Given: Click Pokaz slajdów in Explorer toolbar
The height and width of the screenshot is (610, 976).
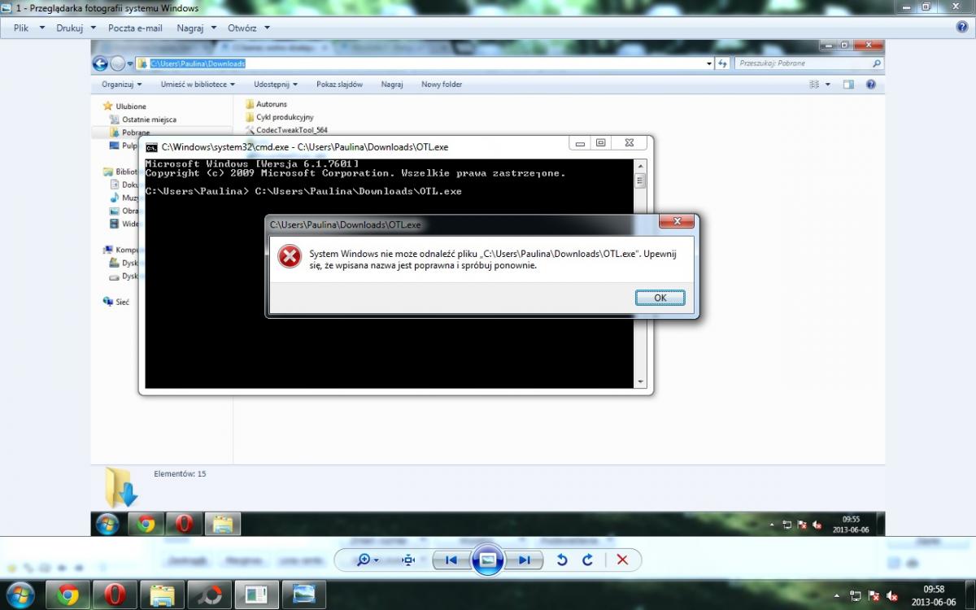Looking at the screenshot, I should [339, 85].
